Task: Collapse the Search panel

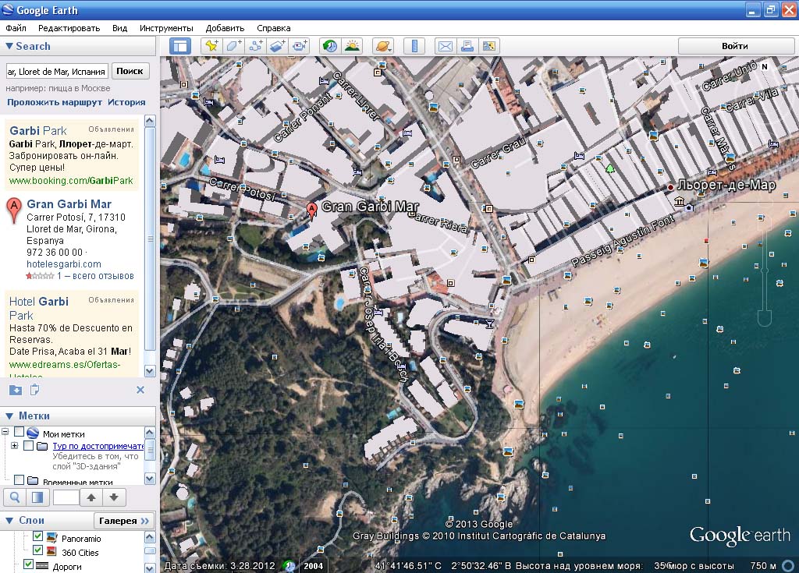Action: coord(9,46)
